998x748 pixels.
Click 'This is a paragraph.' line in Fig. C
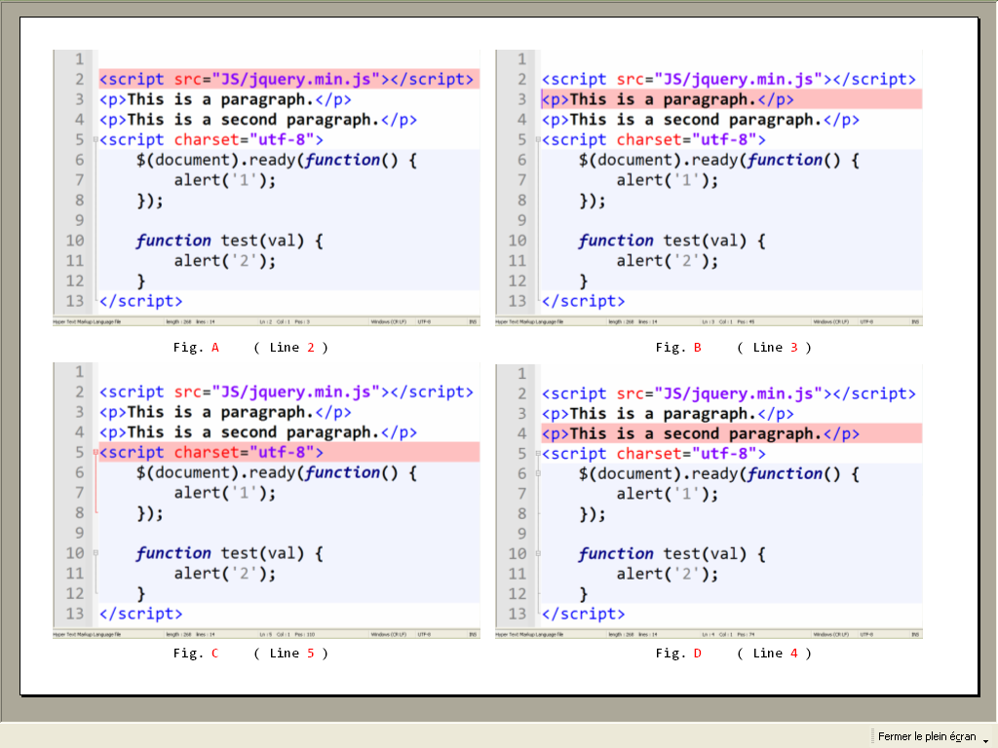[225, 412]
